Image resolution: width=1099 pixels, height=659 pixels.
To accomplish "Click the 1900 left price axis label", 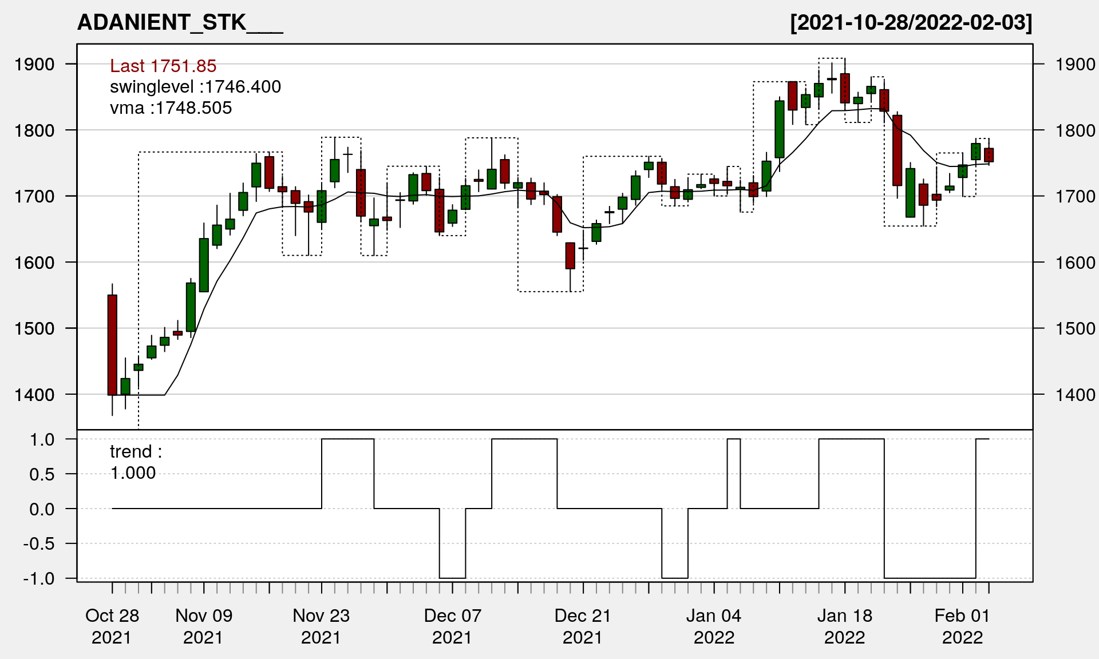I will 34,64.
